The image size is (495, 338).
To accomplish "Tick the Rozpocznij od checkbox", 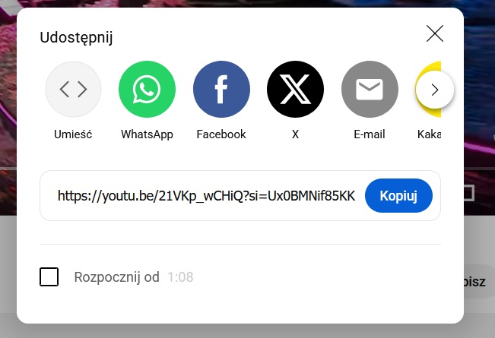I will point(49,276).
